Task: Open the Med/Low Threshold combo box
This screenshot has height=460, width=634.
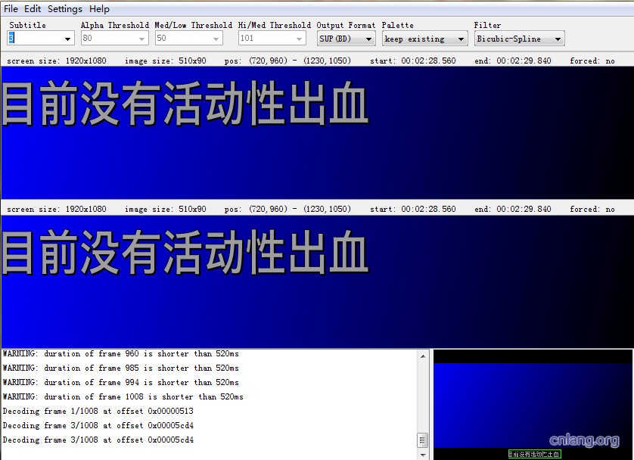Action: coord(188,39)
